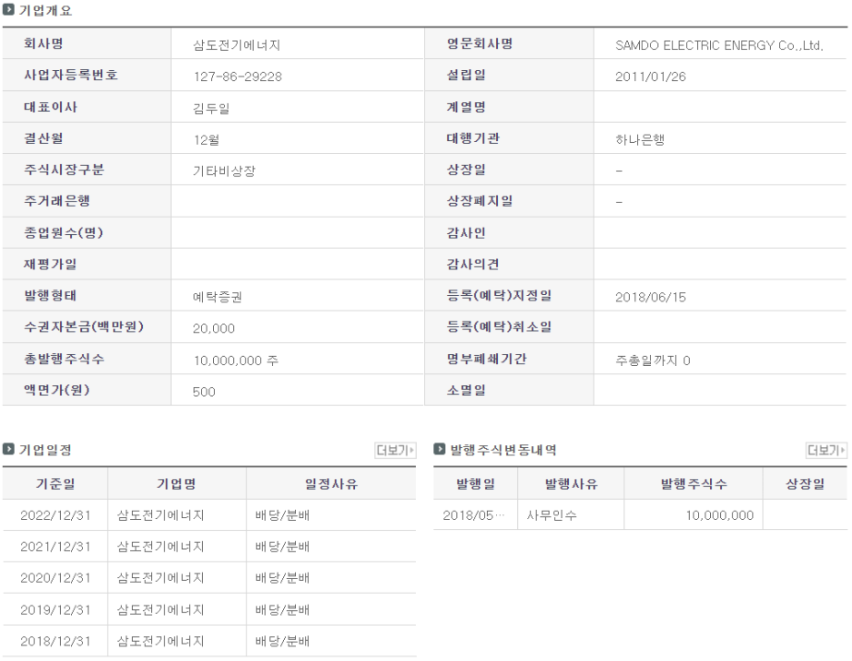This screenshot has width=852, height=661.
Task: Select English name SAMDO ELECTRIC ENERGY Co.,Ltd.
Action: pos(719,46)
